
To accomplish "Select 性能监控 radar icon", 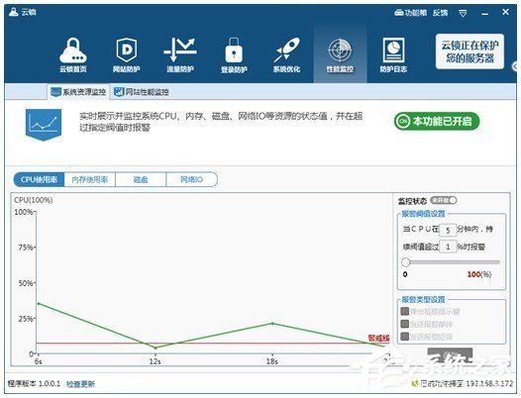I will coord(340,54).
